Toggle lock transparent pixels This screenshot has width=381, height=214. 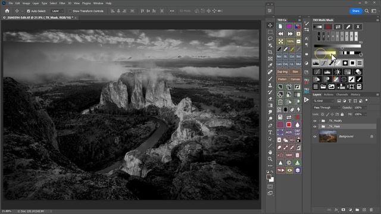(323, 114)
